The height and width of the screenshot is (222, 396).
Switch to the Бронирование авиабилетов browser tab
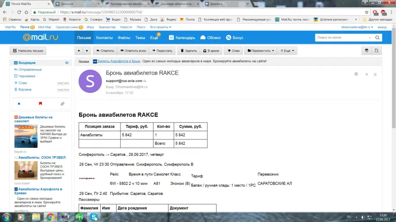coord(127,4)
